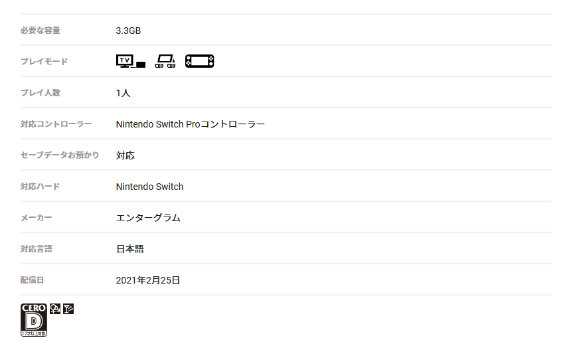Click the release date 2021年2月25日
The image size is (587, 342).
[x=147, y=280]
